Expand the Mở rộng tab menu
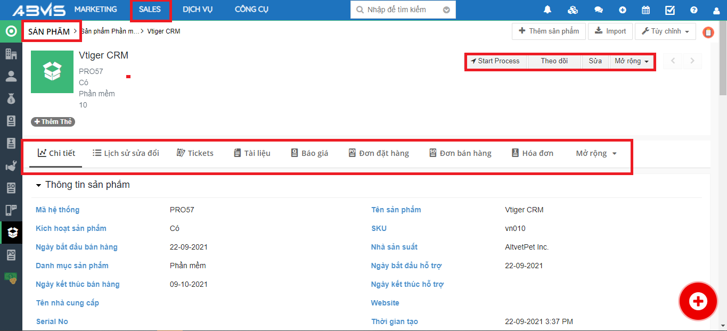This screenshot has width=727, height=331. 596,153
